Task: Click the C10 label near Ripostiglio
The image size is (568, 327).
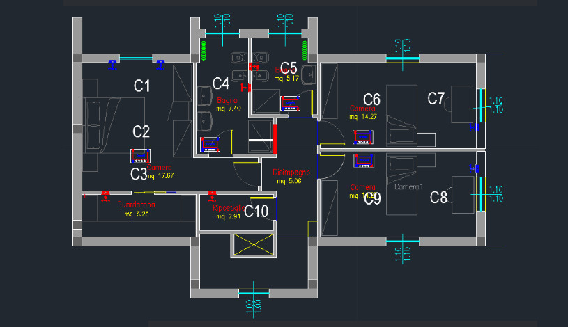Action: 256,212
